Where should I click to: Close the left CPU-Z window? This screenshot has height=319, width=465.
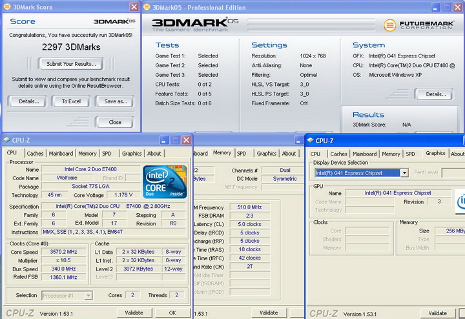(186, 140)
